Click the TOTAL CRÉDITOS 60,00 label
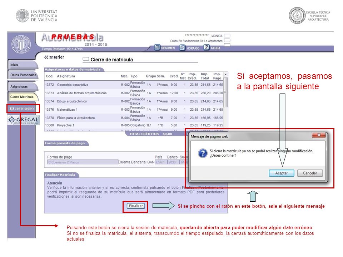Image resolution: width=343 pixels, height=257 pixels. click(x=151, y=134)
